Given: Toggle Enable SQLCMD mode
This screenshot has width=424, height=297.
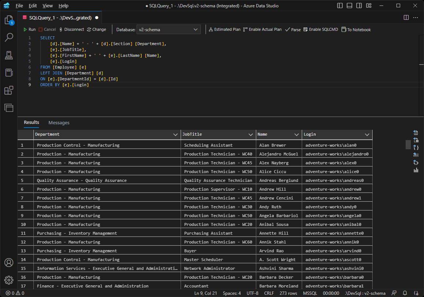Looking at the screenshot, I should 321,29.
